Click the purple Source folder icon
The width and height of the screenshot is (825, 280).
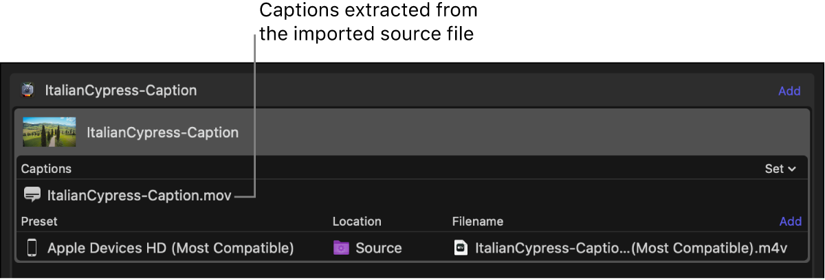click(342, 248)
